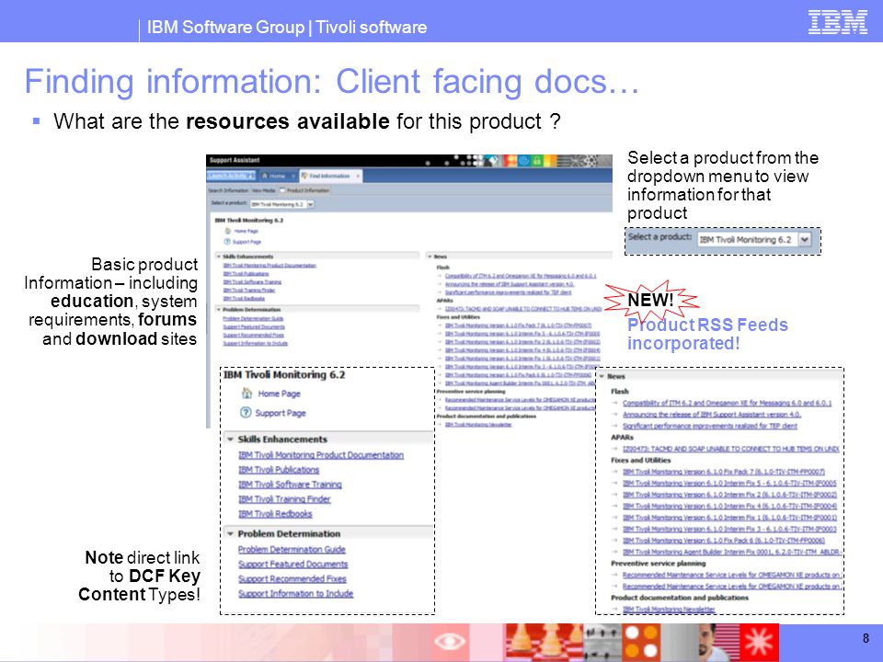Open the Launch Activity dropdown
The width and height of the screenshot is (883, 662).
[x=231, y=176]
